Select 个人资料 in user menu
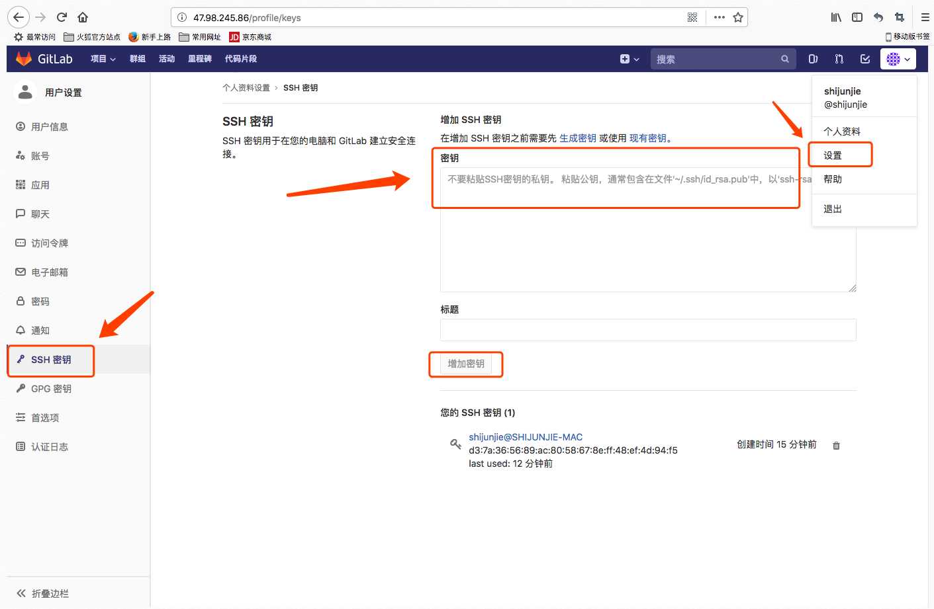934x609 pixels. [x=864, y=131]
